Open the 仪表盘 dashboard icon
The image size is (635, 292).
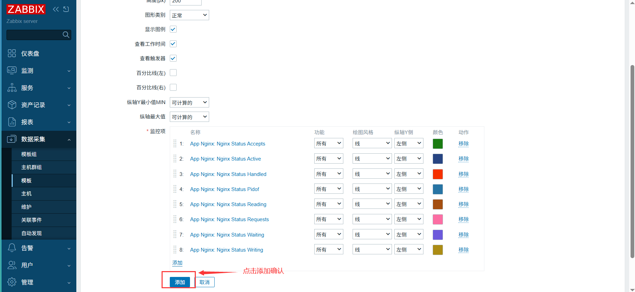point(12,53)
